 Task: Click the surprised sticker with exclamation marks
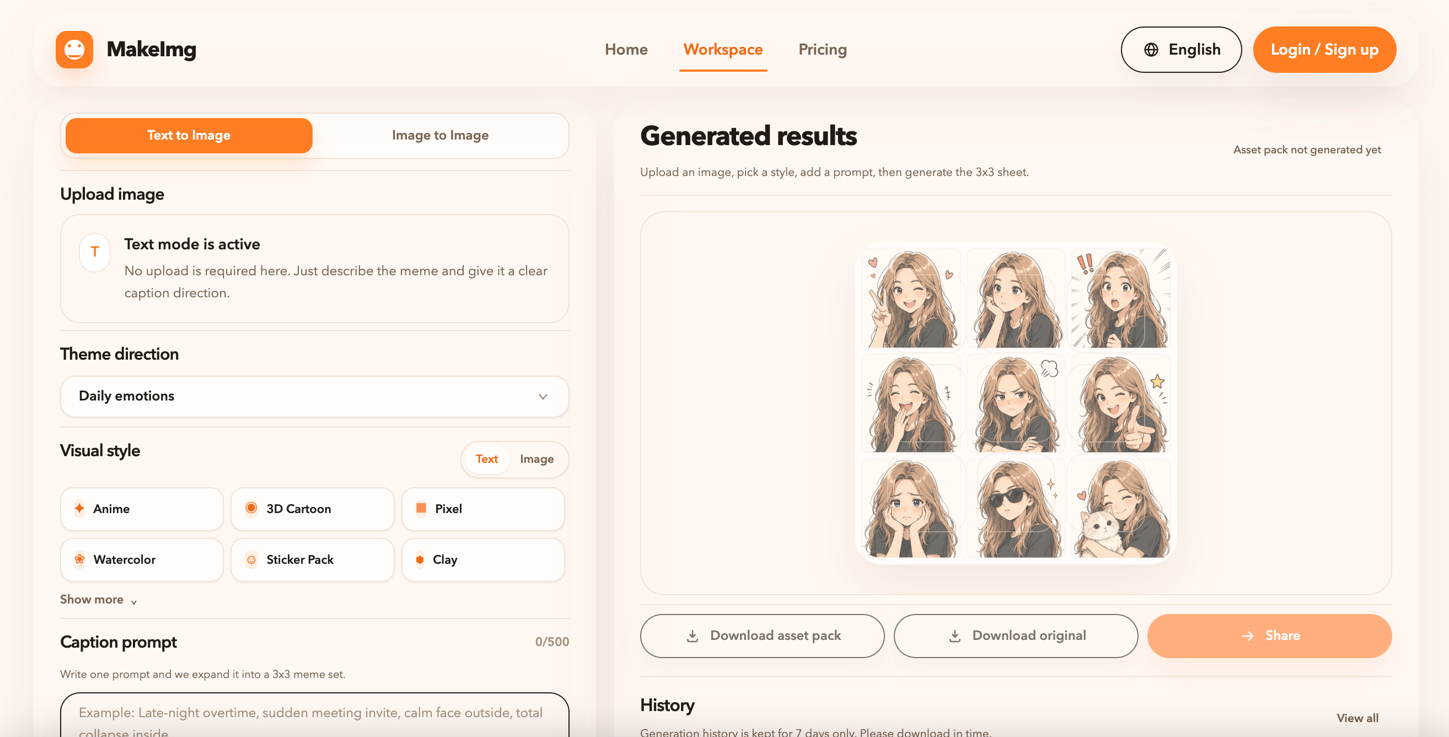click(1121, 298)
